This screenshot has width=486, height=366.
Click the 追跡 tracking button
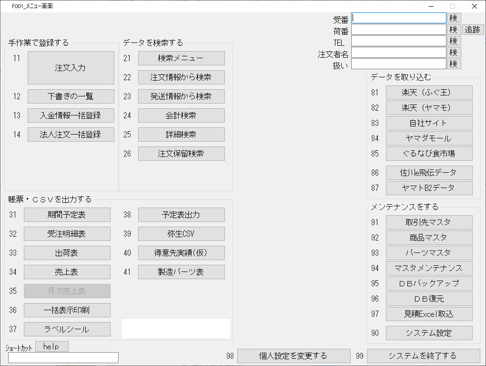(472, 30)
